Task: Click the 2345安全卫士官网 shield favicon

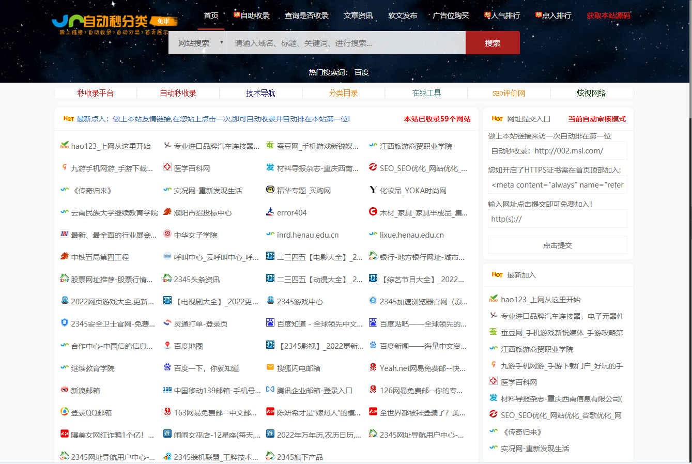Action: pyautogui.click(x=65, y=323)
